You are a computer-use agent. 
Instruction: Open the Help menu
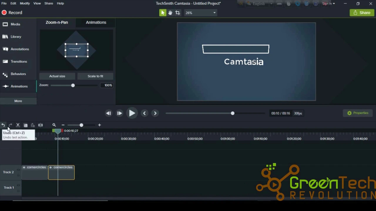(60, 3)
